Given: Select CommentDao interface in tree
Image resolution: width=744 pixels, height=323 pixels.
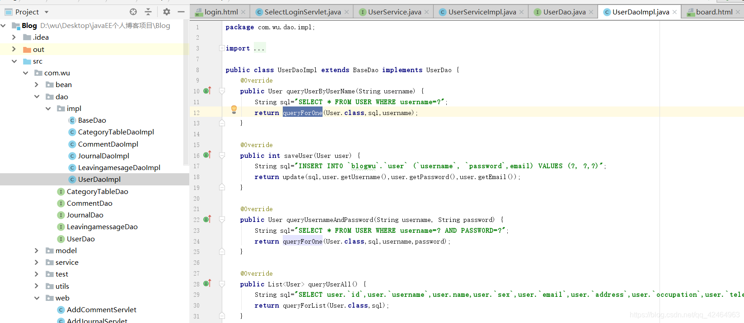Looking at the screenshot, I should pos(89,203).
